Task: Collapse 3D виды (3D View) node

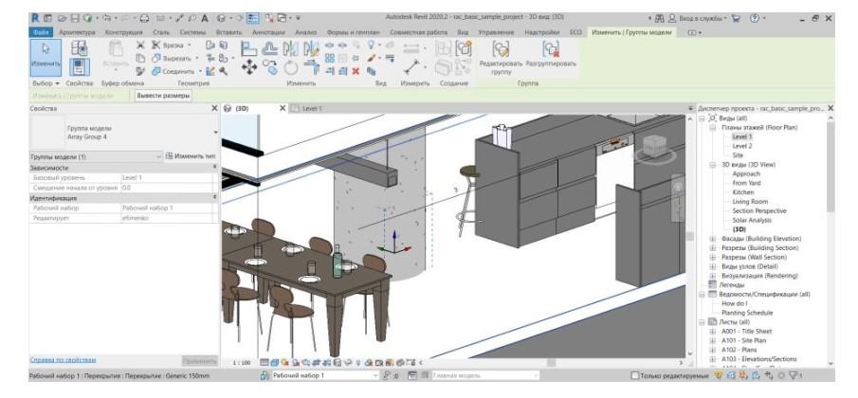Action: point(713,165)
